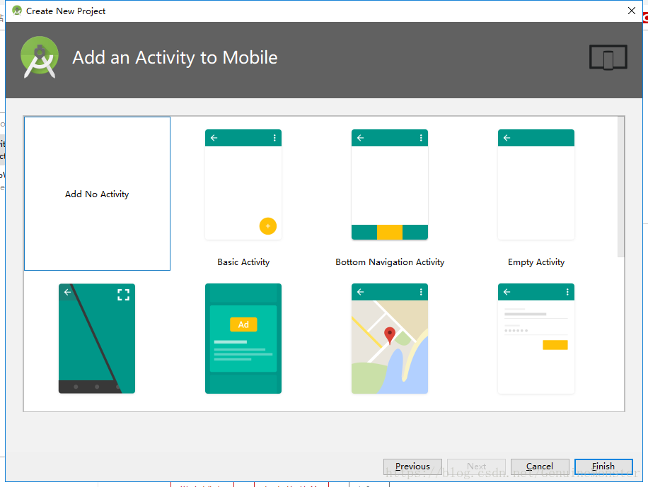The height and width of the screenshot is (487, 648).
Task: Select the Login Activity template thumbnail
Action: point(536,339)
